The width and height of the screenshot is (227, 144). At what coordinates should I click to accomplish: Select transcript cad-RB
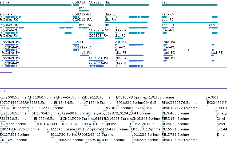pos(190,33)
